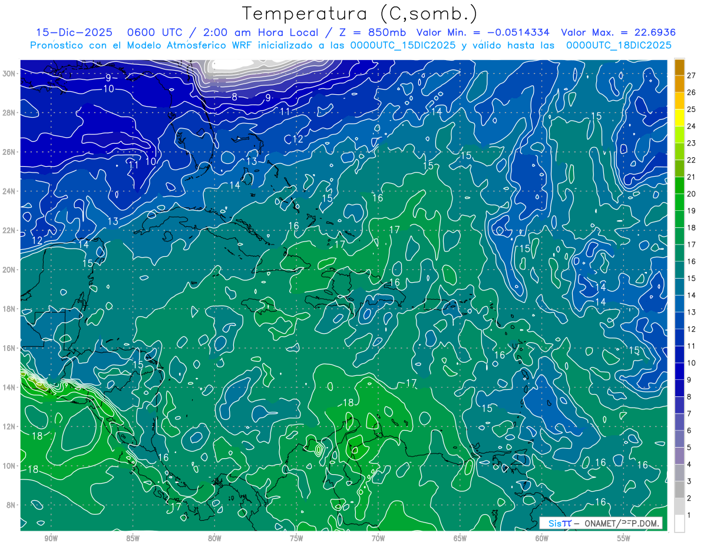Click legend value "21" on color scale
707x546 pixels.
tap(692, 177)
